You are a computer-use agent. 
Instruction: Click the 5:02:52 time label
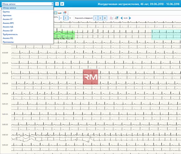pyautogui.click(x=5, y=135)
